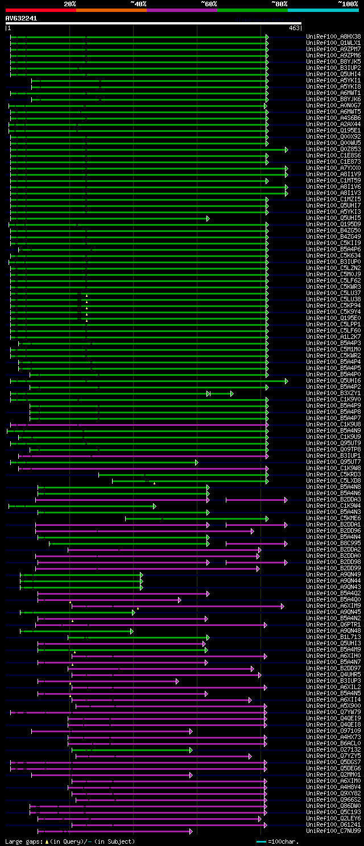This screenshot has width=364, height=846.
Task: Click the cyan segment of the identity color scale
Action: pyautogui.click(x=322, y=10)
